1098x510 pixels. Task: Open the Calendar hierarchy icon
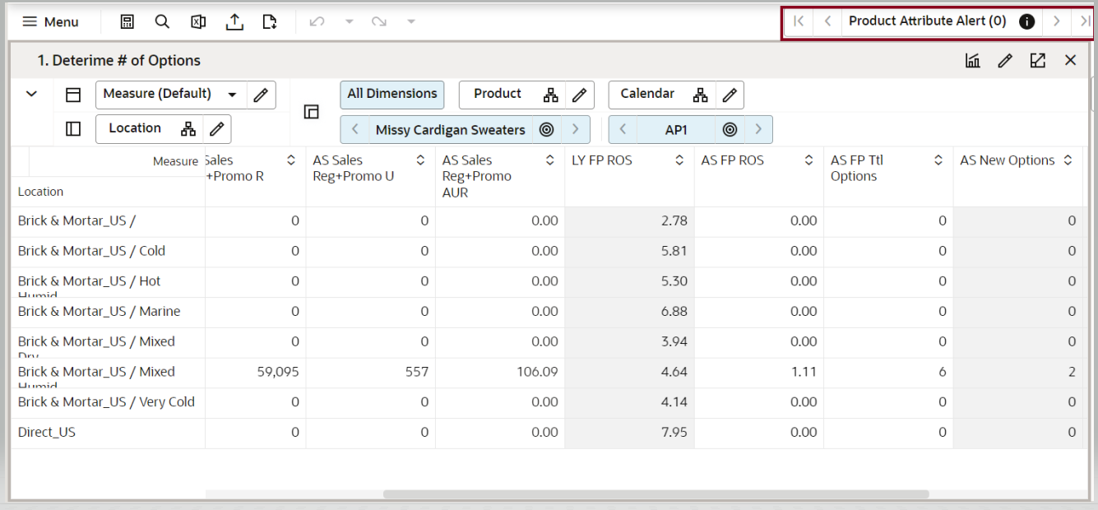[x=700, y=95]
